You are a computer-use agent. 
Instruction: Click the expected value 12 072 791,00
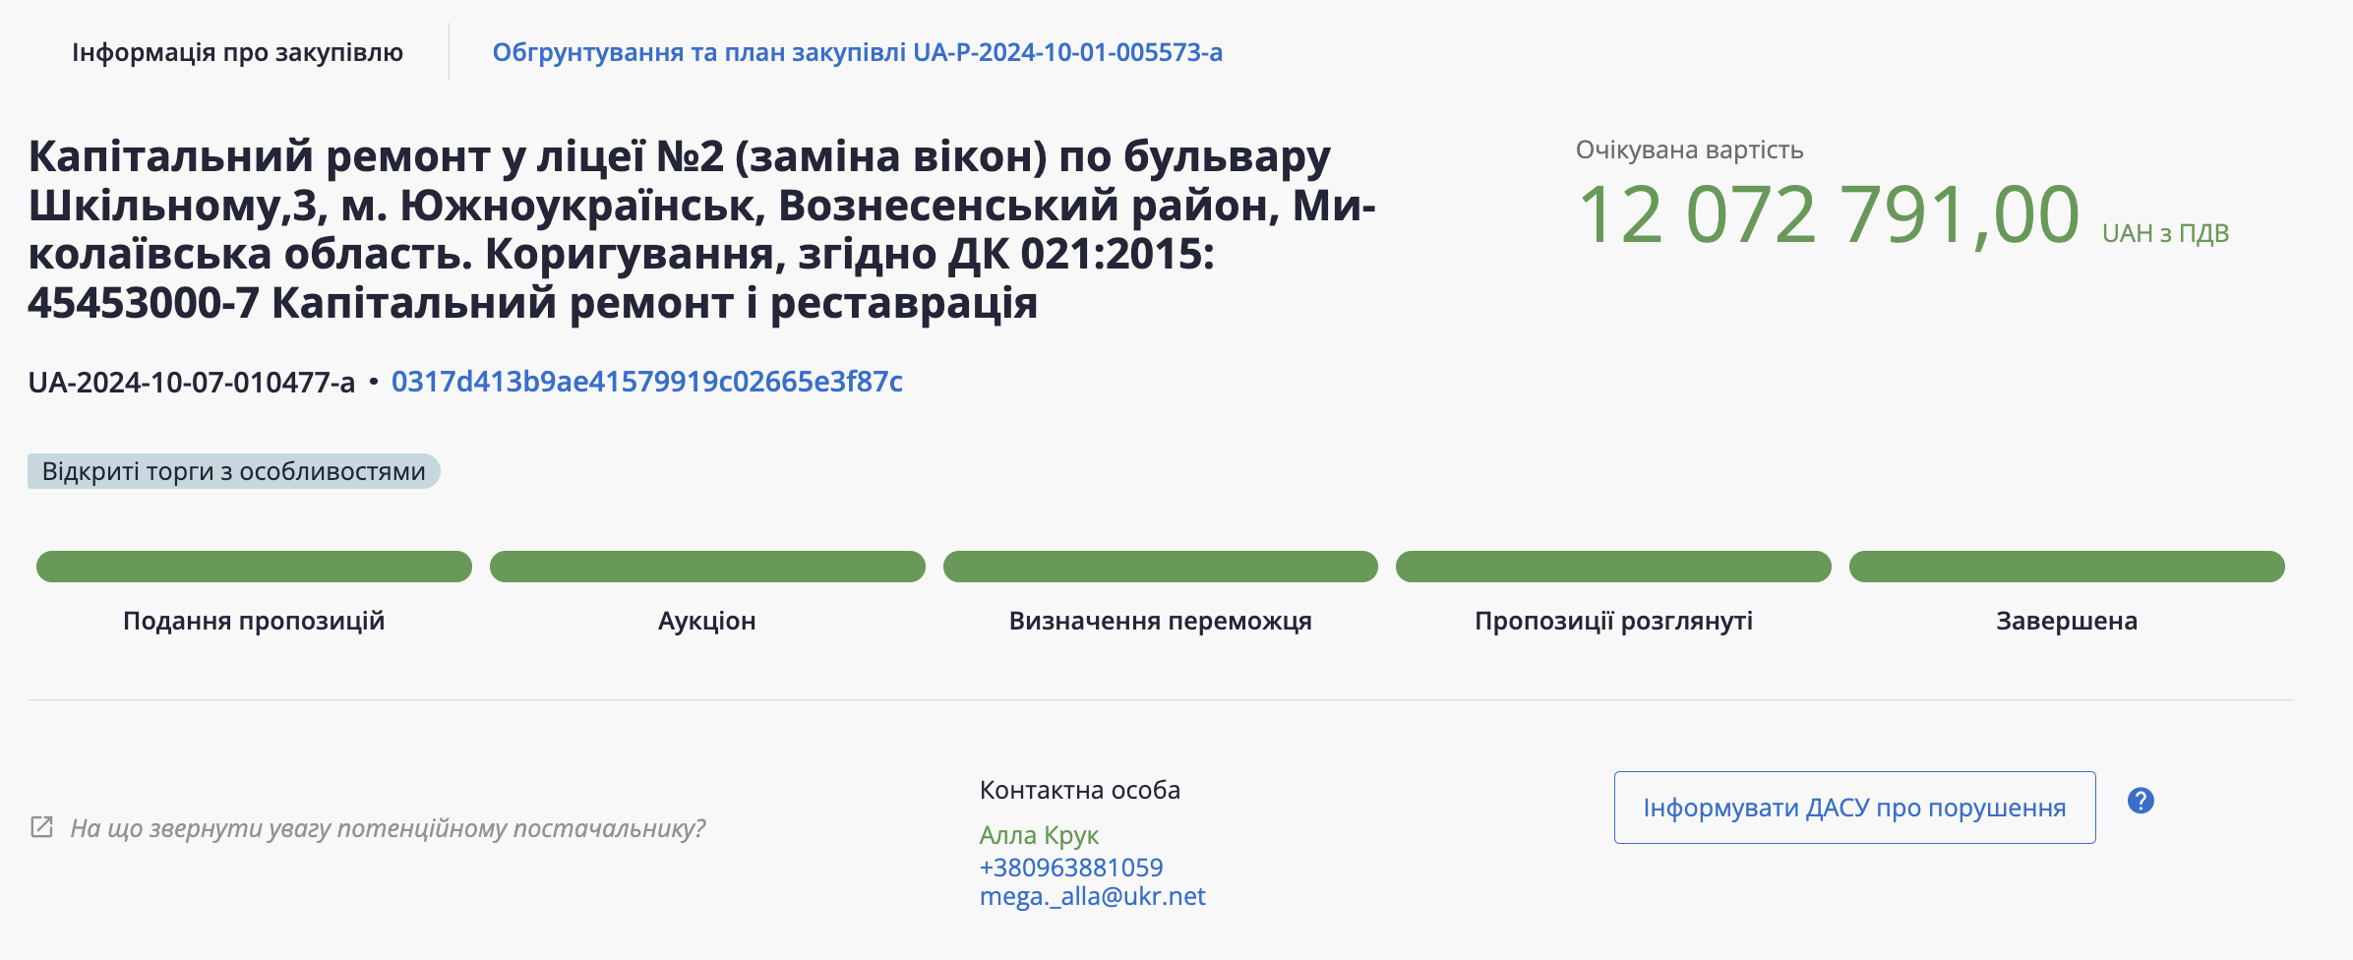click(1828, 215)
